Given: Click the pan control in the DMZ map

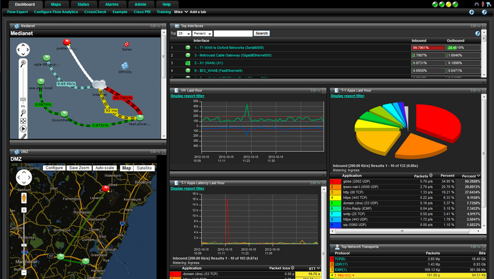Looking at the screenshot, I should click(x=24, y=178).
